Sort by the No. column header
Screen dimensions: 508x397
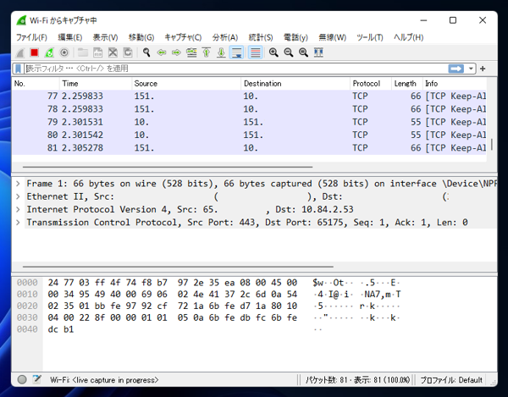[36, 84]
